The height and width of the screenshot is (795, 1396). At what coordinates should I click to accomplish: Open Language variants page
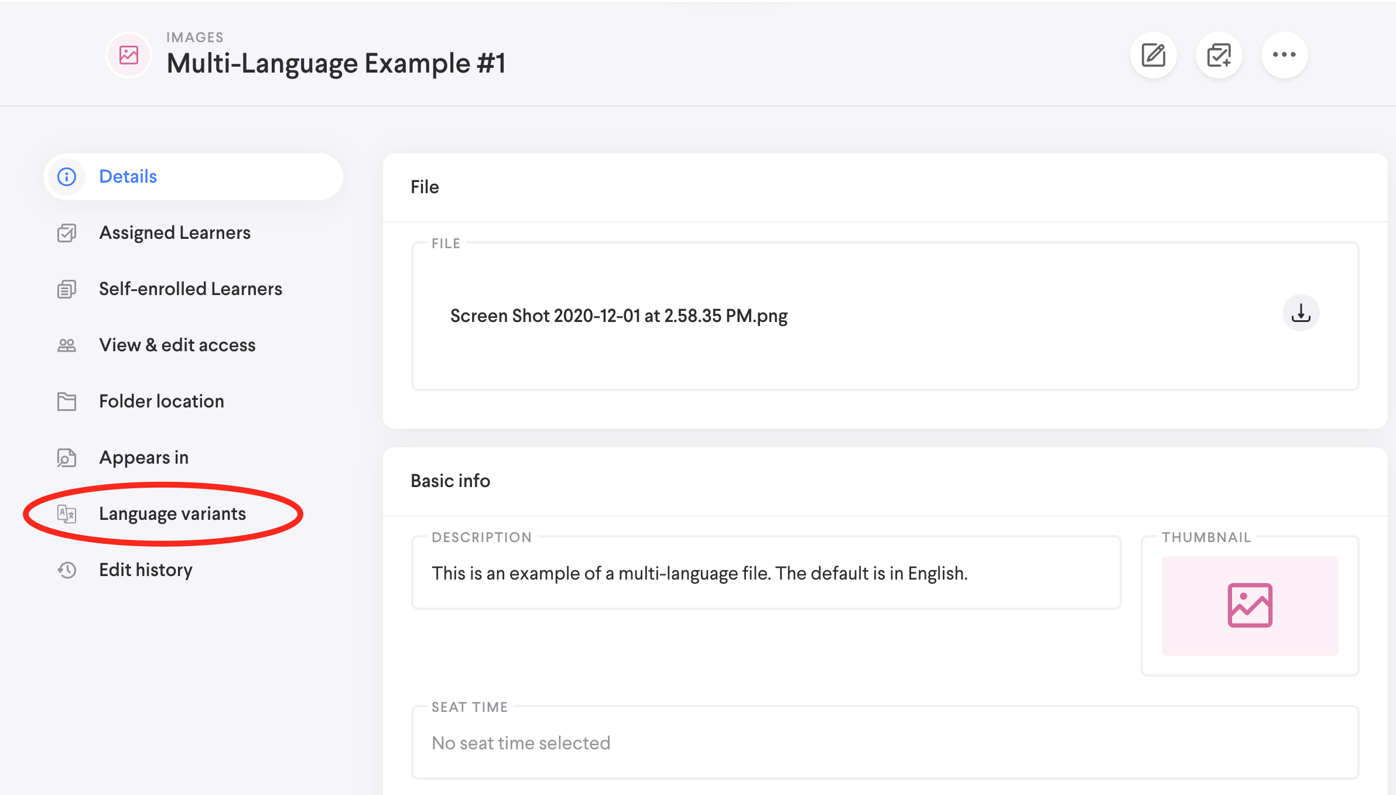tap(172, 514)
